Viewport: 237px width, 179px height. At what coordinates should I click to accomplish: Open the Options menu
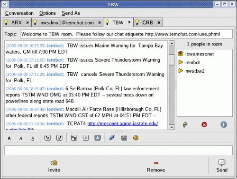[x=47, y=13]
